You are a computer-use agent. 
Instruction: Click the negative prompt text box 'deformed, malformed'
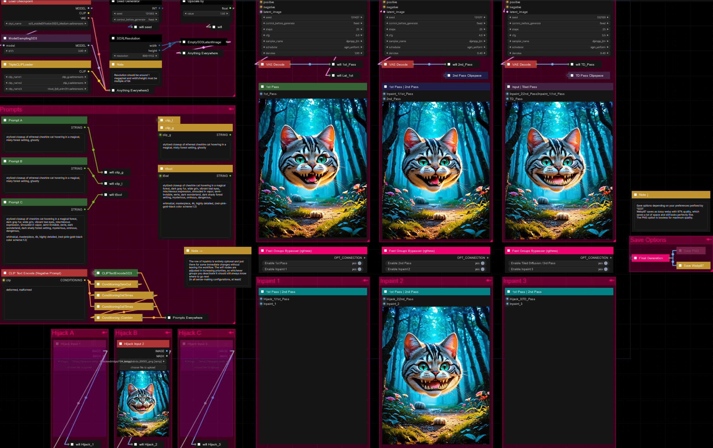tap(44, 303)
